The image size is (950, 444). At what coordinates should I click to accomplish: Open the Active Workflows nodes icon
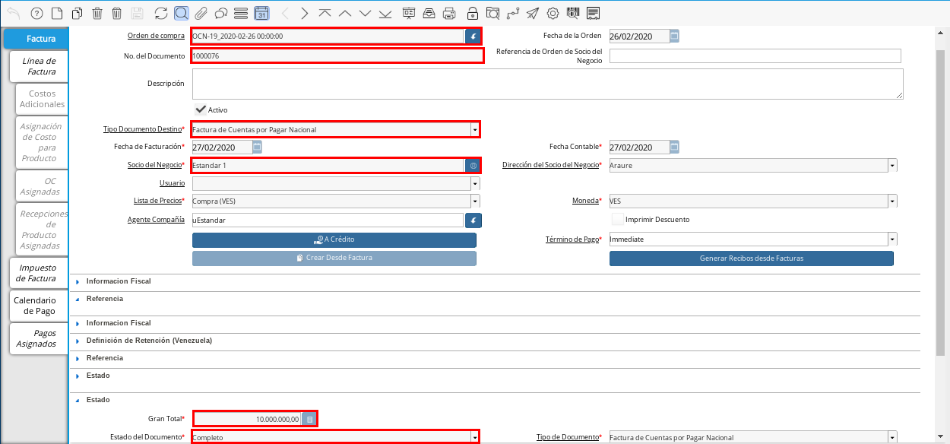[513, 13]
